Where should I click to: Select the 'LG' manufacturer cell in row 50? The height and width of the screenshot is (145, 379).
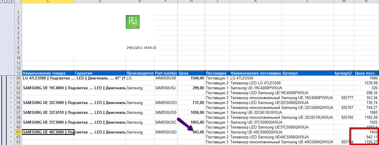point(140,78)
